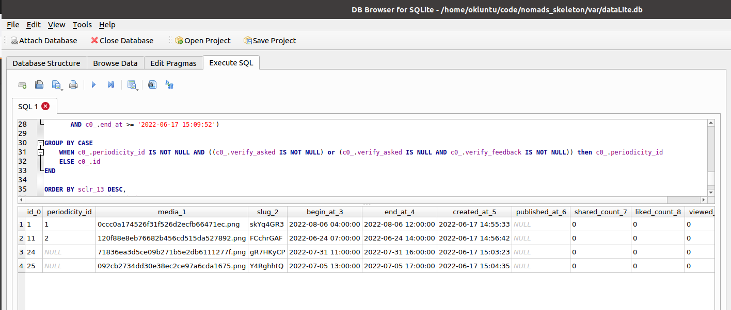This screenshot has height=310, width=731.
Task: Switch to Database Structure tab
Action: (x=46, y=63)
